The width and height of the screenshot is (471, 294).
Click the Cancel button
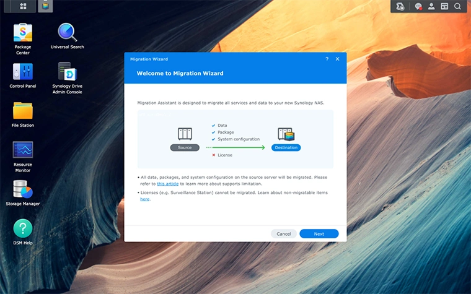tap(284, 234)
